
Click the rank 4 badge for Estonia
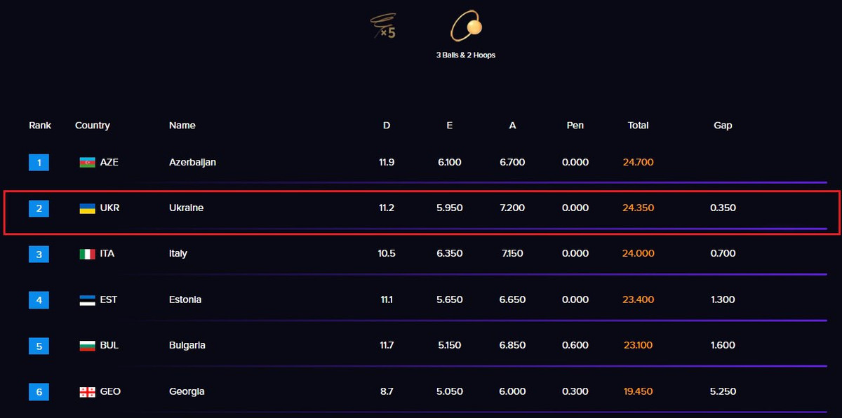tap(39, 300)
